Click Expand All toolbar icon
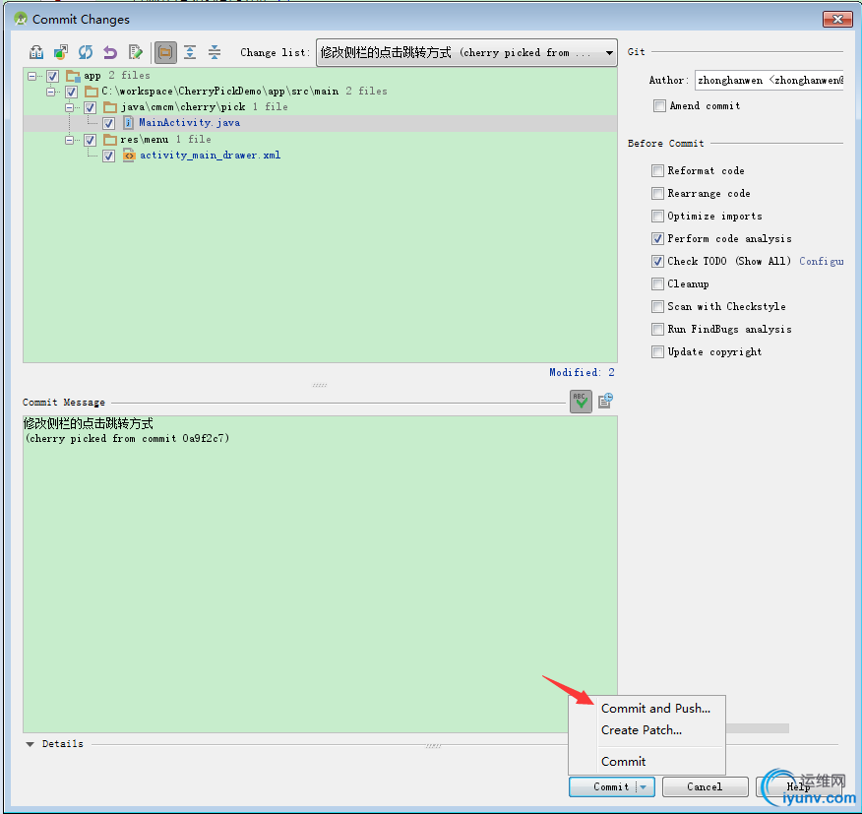 [x=190, y=53]
